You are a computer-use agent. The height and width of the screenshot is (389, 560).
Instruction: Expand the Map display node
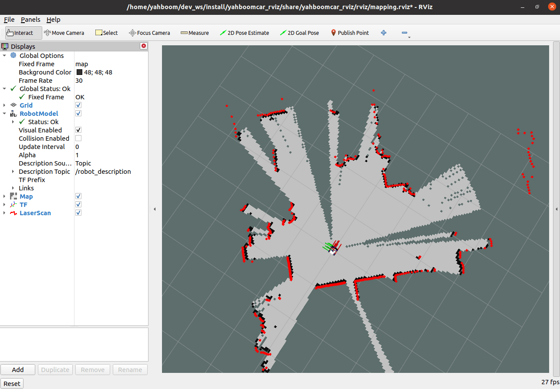click(4, 196)
